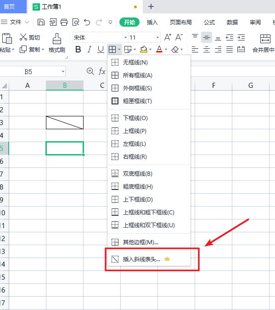Image resolution: width=275 pixels, height=310 pixels.
Task: Toggle Underline formatting
Action: [x=101, y=49]
